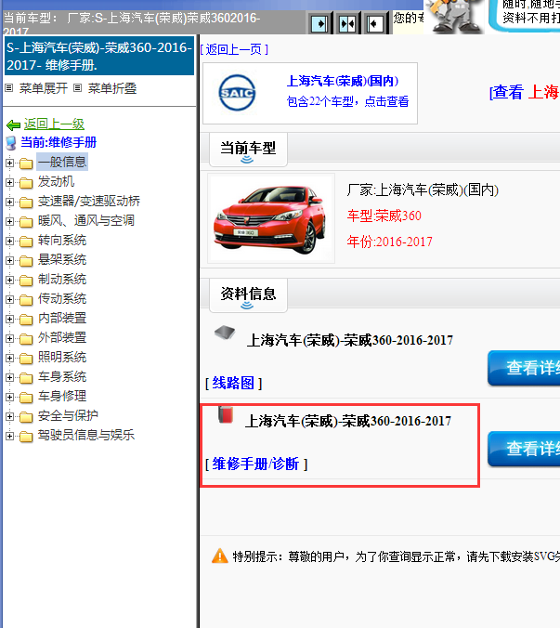Viewport: 560px width, 628px height.
Task: Click the folder icon of 转向系统
Action: point(26,242)
